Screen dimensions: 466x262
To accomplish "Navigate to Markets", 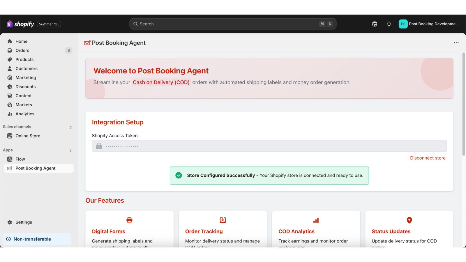I will click(24, 105).
